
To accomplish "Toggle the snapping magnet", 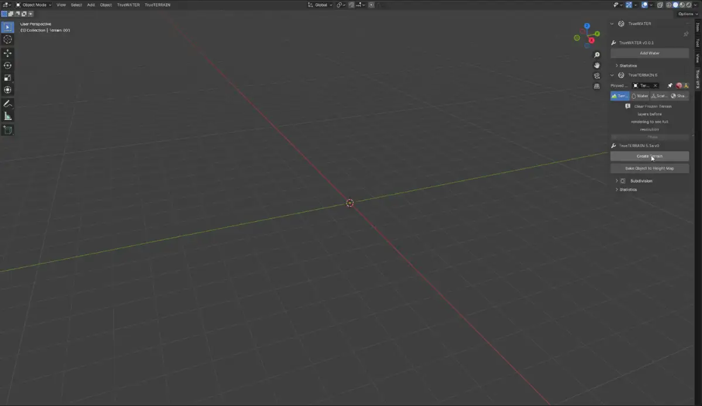I will click(351, 5).
